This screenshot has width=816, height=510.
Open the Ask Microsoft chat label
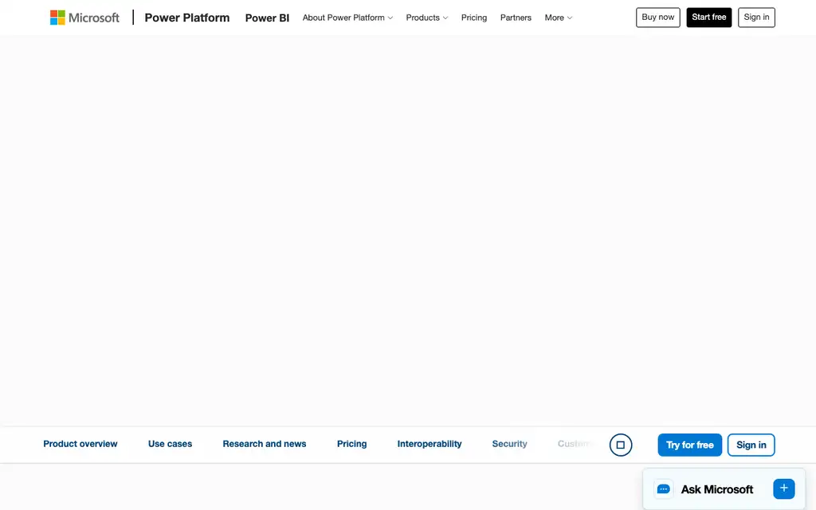pos(717,489)
